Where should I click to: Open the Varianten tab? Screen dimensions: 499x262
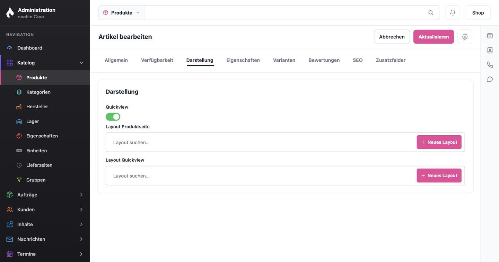click(x=284, y=60)
